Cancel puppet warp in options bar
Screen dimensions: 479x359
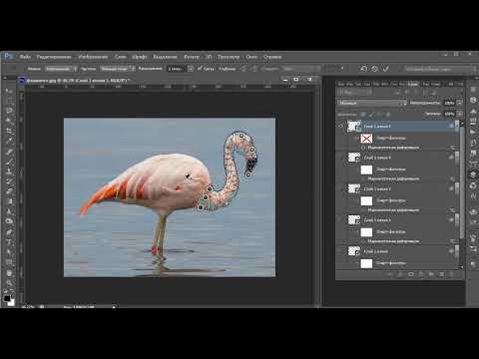click(x=374, y=69)
